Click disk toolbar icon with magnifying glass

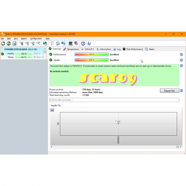coord(38,44)
